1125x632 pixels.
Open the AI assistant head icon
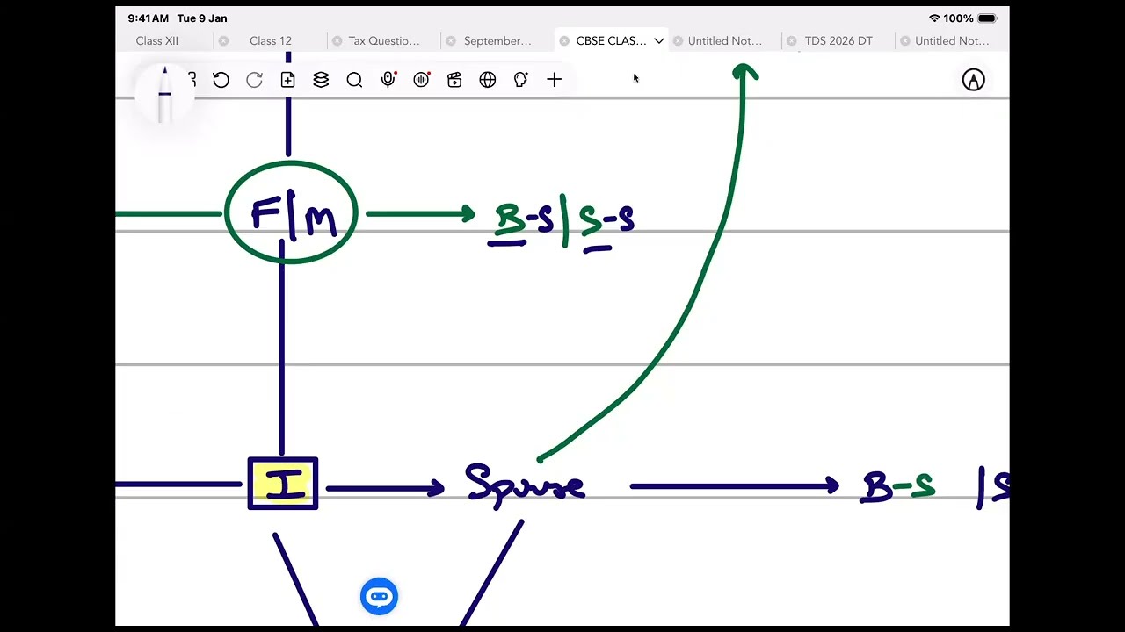click(x=520, y=80)
